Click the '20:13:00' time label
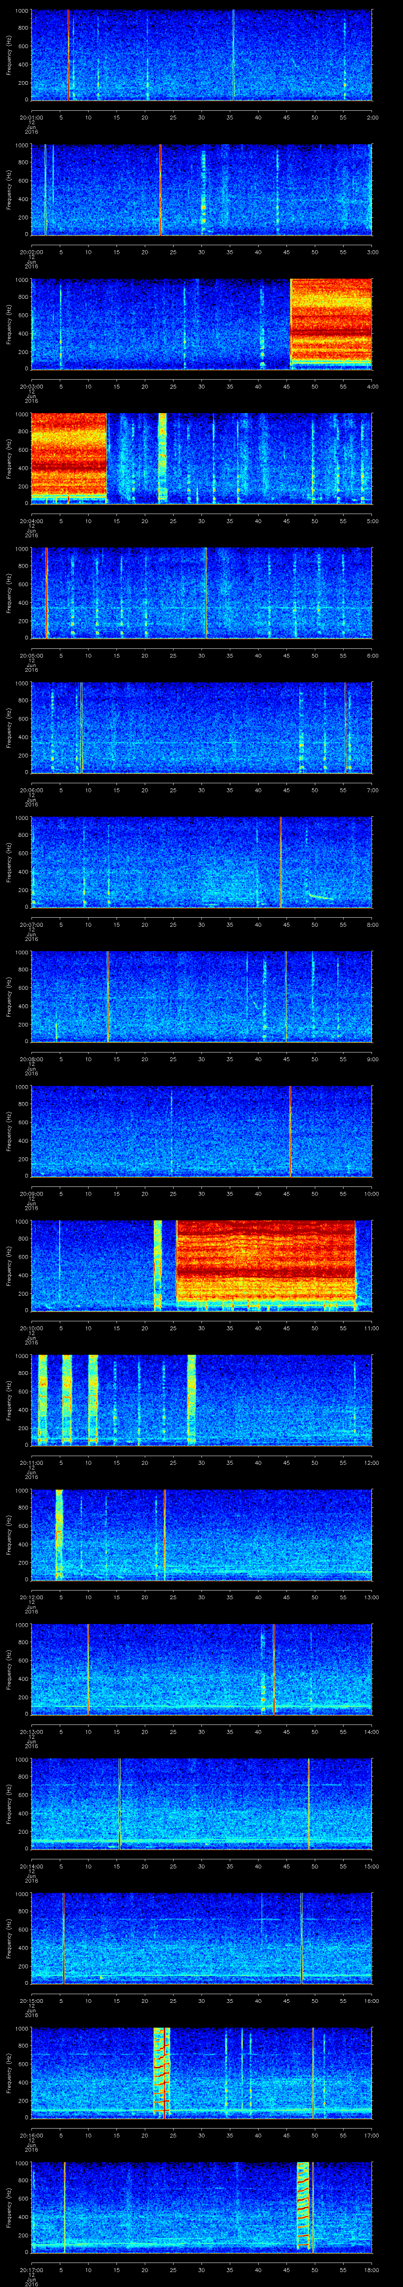This screenshot has height=2287, width=403. pos(31,1731)
